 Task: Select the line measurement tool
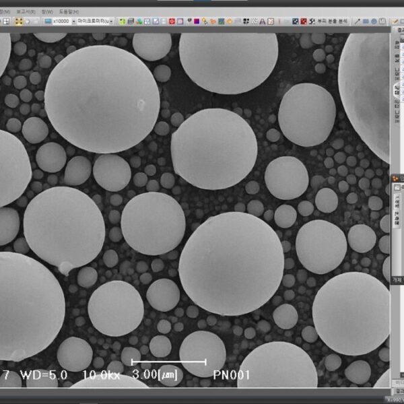[x=357, y=22]
